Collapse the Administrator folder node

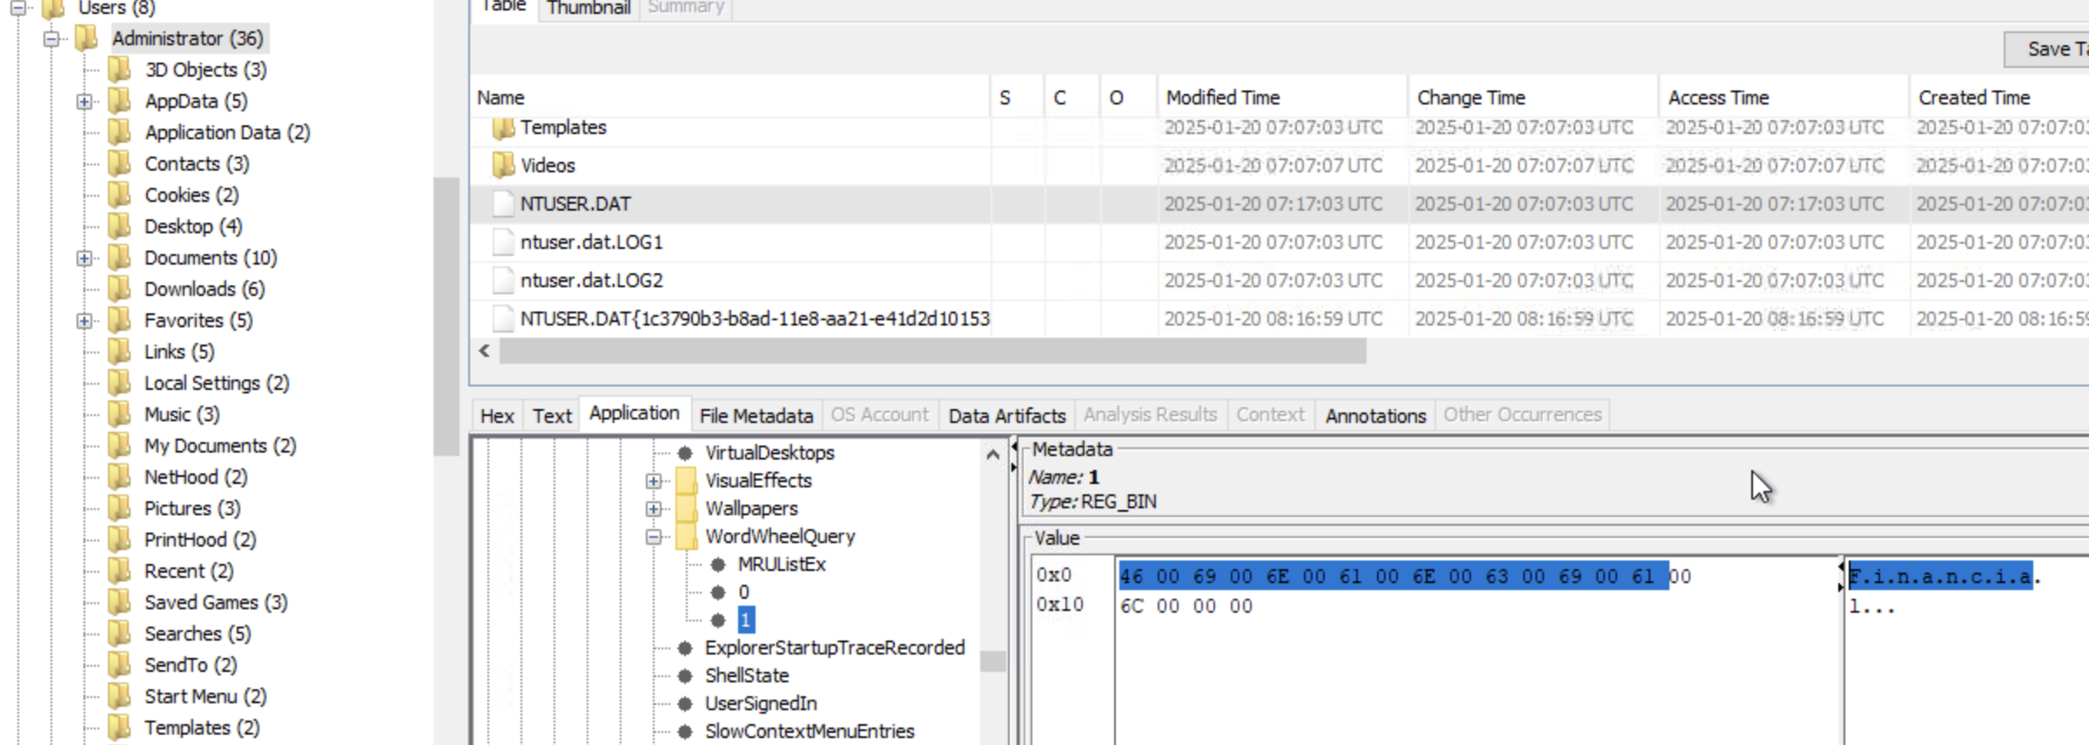[52, 39]
